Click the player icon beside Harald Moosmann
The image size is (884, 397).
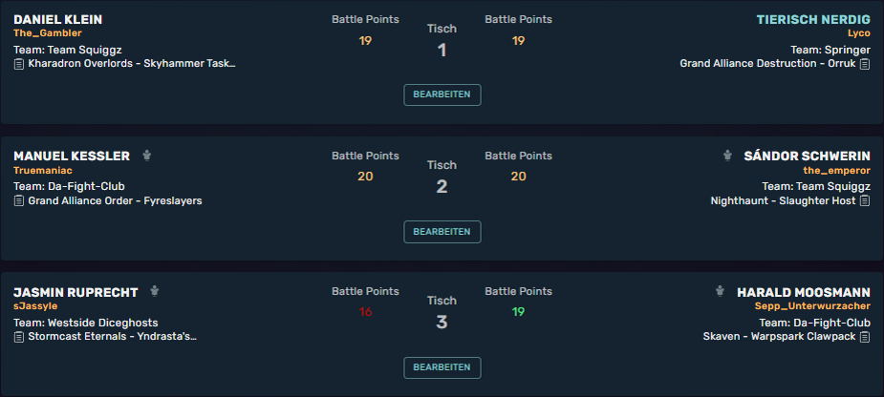coord(720,292)
